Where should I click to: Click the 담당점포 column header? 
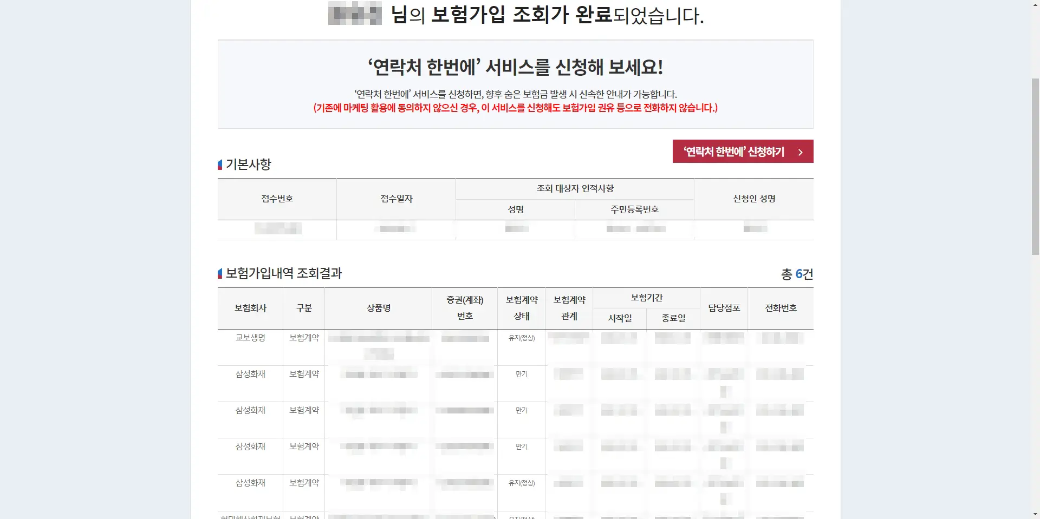[724, 308]
